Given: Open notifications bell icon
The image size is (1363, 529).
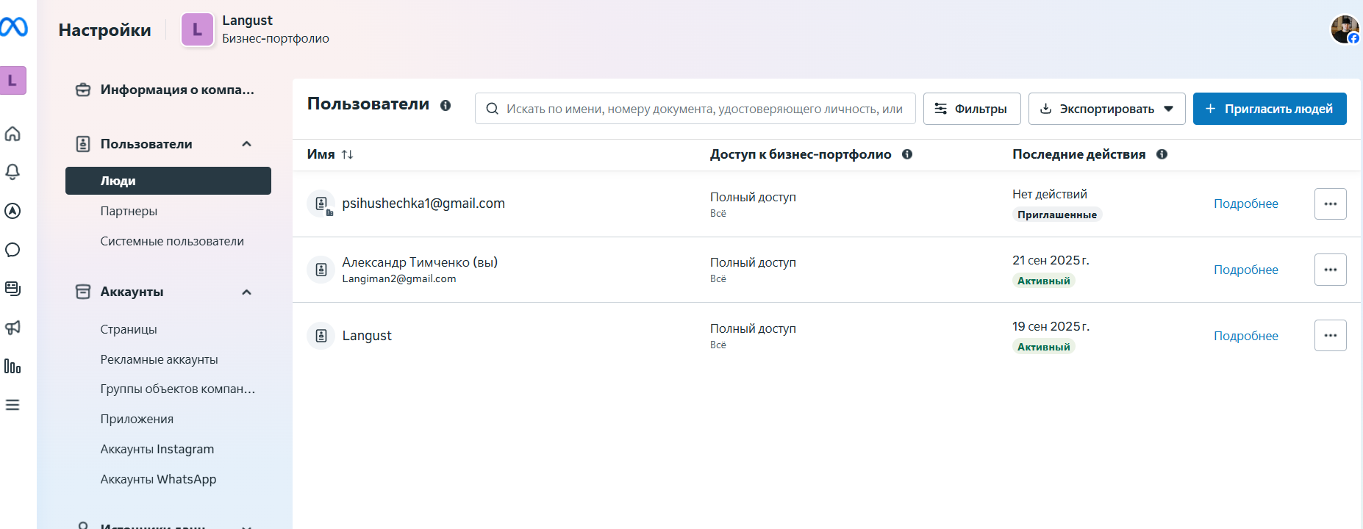Looking at the screenshot, I should pyautogui.click(x=12, y=172).
